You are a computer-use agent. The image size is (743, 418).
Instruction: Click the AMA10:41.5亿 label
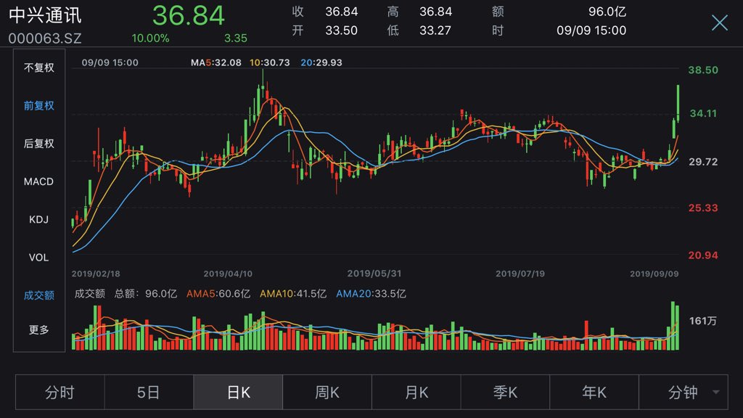[x=293, y=294]
